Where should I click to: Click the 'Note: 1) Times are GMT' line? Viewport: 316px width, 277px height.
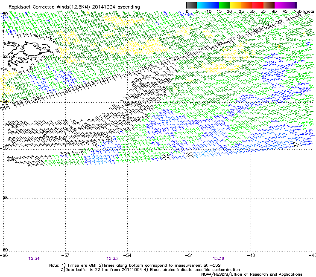pos(135,265)
